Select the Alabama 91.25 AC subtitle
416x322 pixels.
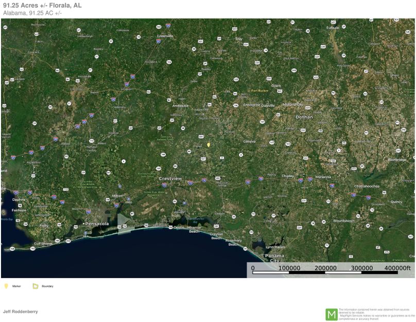click(31, 12)
